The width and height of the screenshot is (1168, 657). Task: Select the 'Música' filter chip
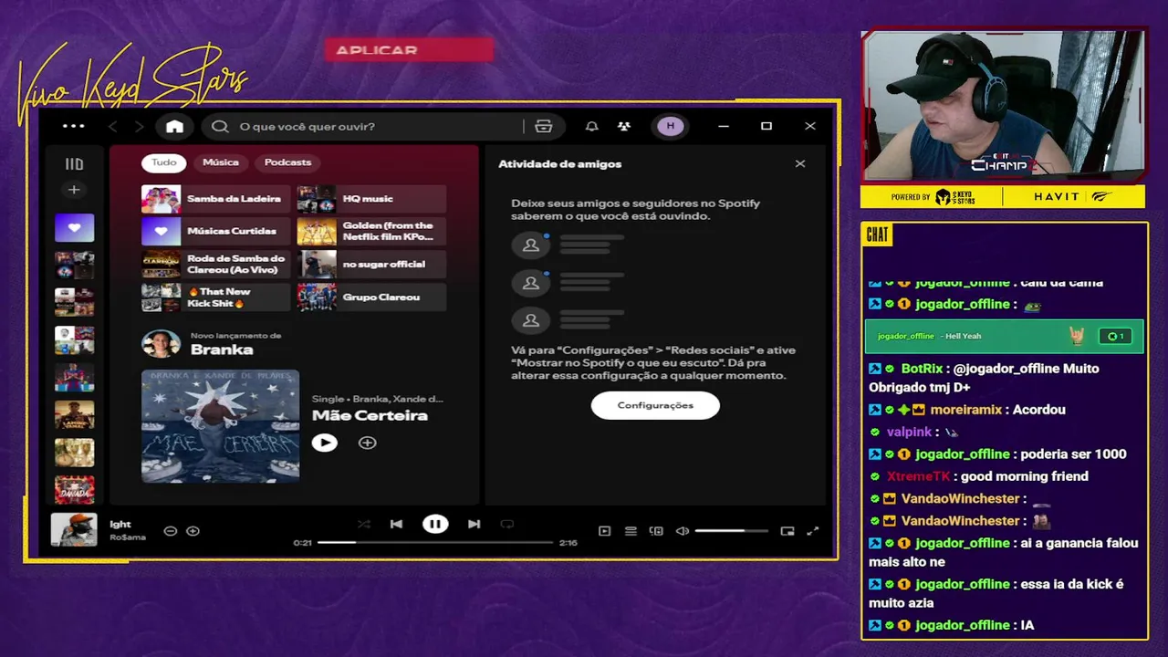[x=221, y=162]
